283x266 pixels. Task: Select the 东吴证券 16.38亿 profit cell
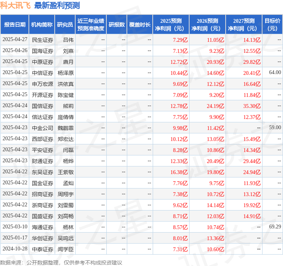[179, 172]
